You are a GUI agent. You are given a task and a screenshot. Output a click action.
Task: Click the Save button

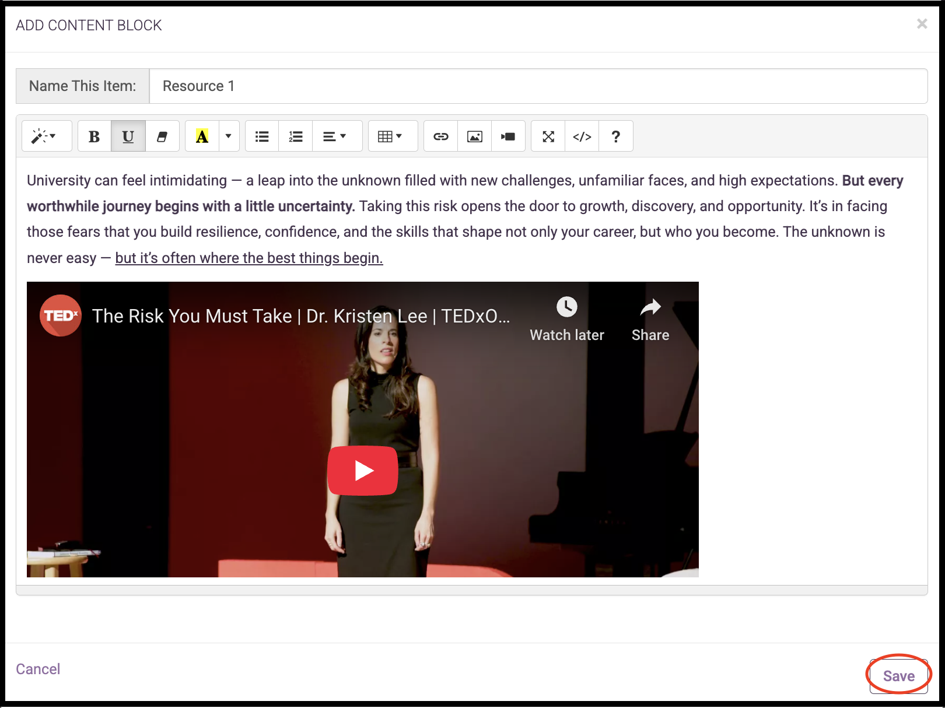899,676
